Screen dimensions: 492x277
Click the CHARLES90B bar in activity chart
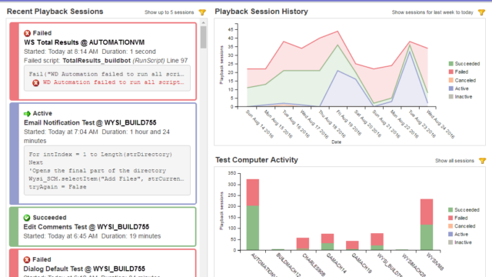click(x=303, y=244)
